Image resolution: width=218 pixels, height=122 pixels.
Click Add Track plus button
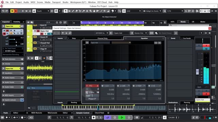28,22
